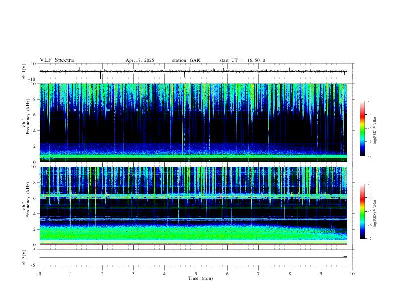This screenshot has height=307, width=397.
Task: Click the 'VLF Spectra' title text
Action: pos(57,60)
